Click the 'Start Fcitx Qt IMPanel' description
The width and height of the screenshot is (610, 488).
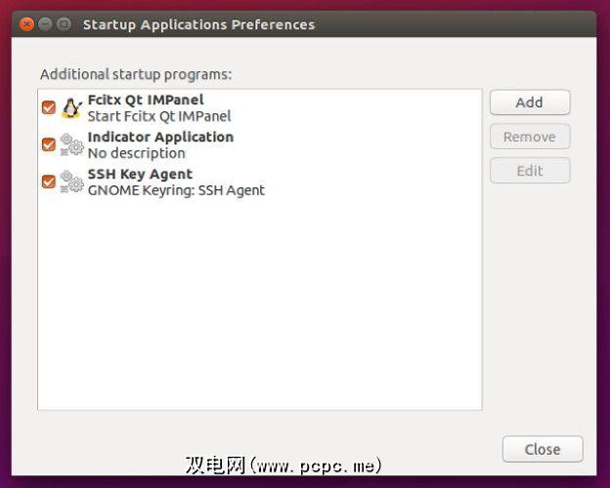(x=159, y=116)
